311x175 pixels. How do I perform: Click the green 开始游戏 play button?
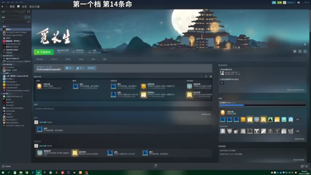(44, 52)
